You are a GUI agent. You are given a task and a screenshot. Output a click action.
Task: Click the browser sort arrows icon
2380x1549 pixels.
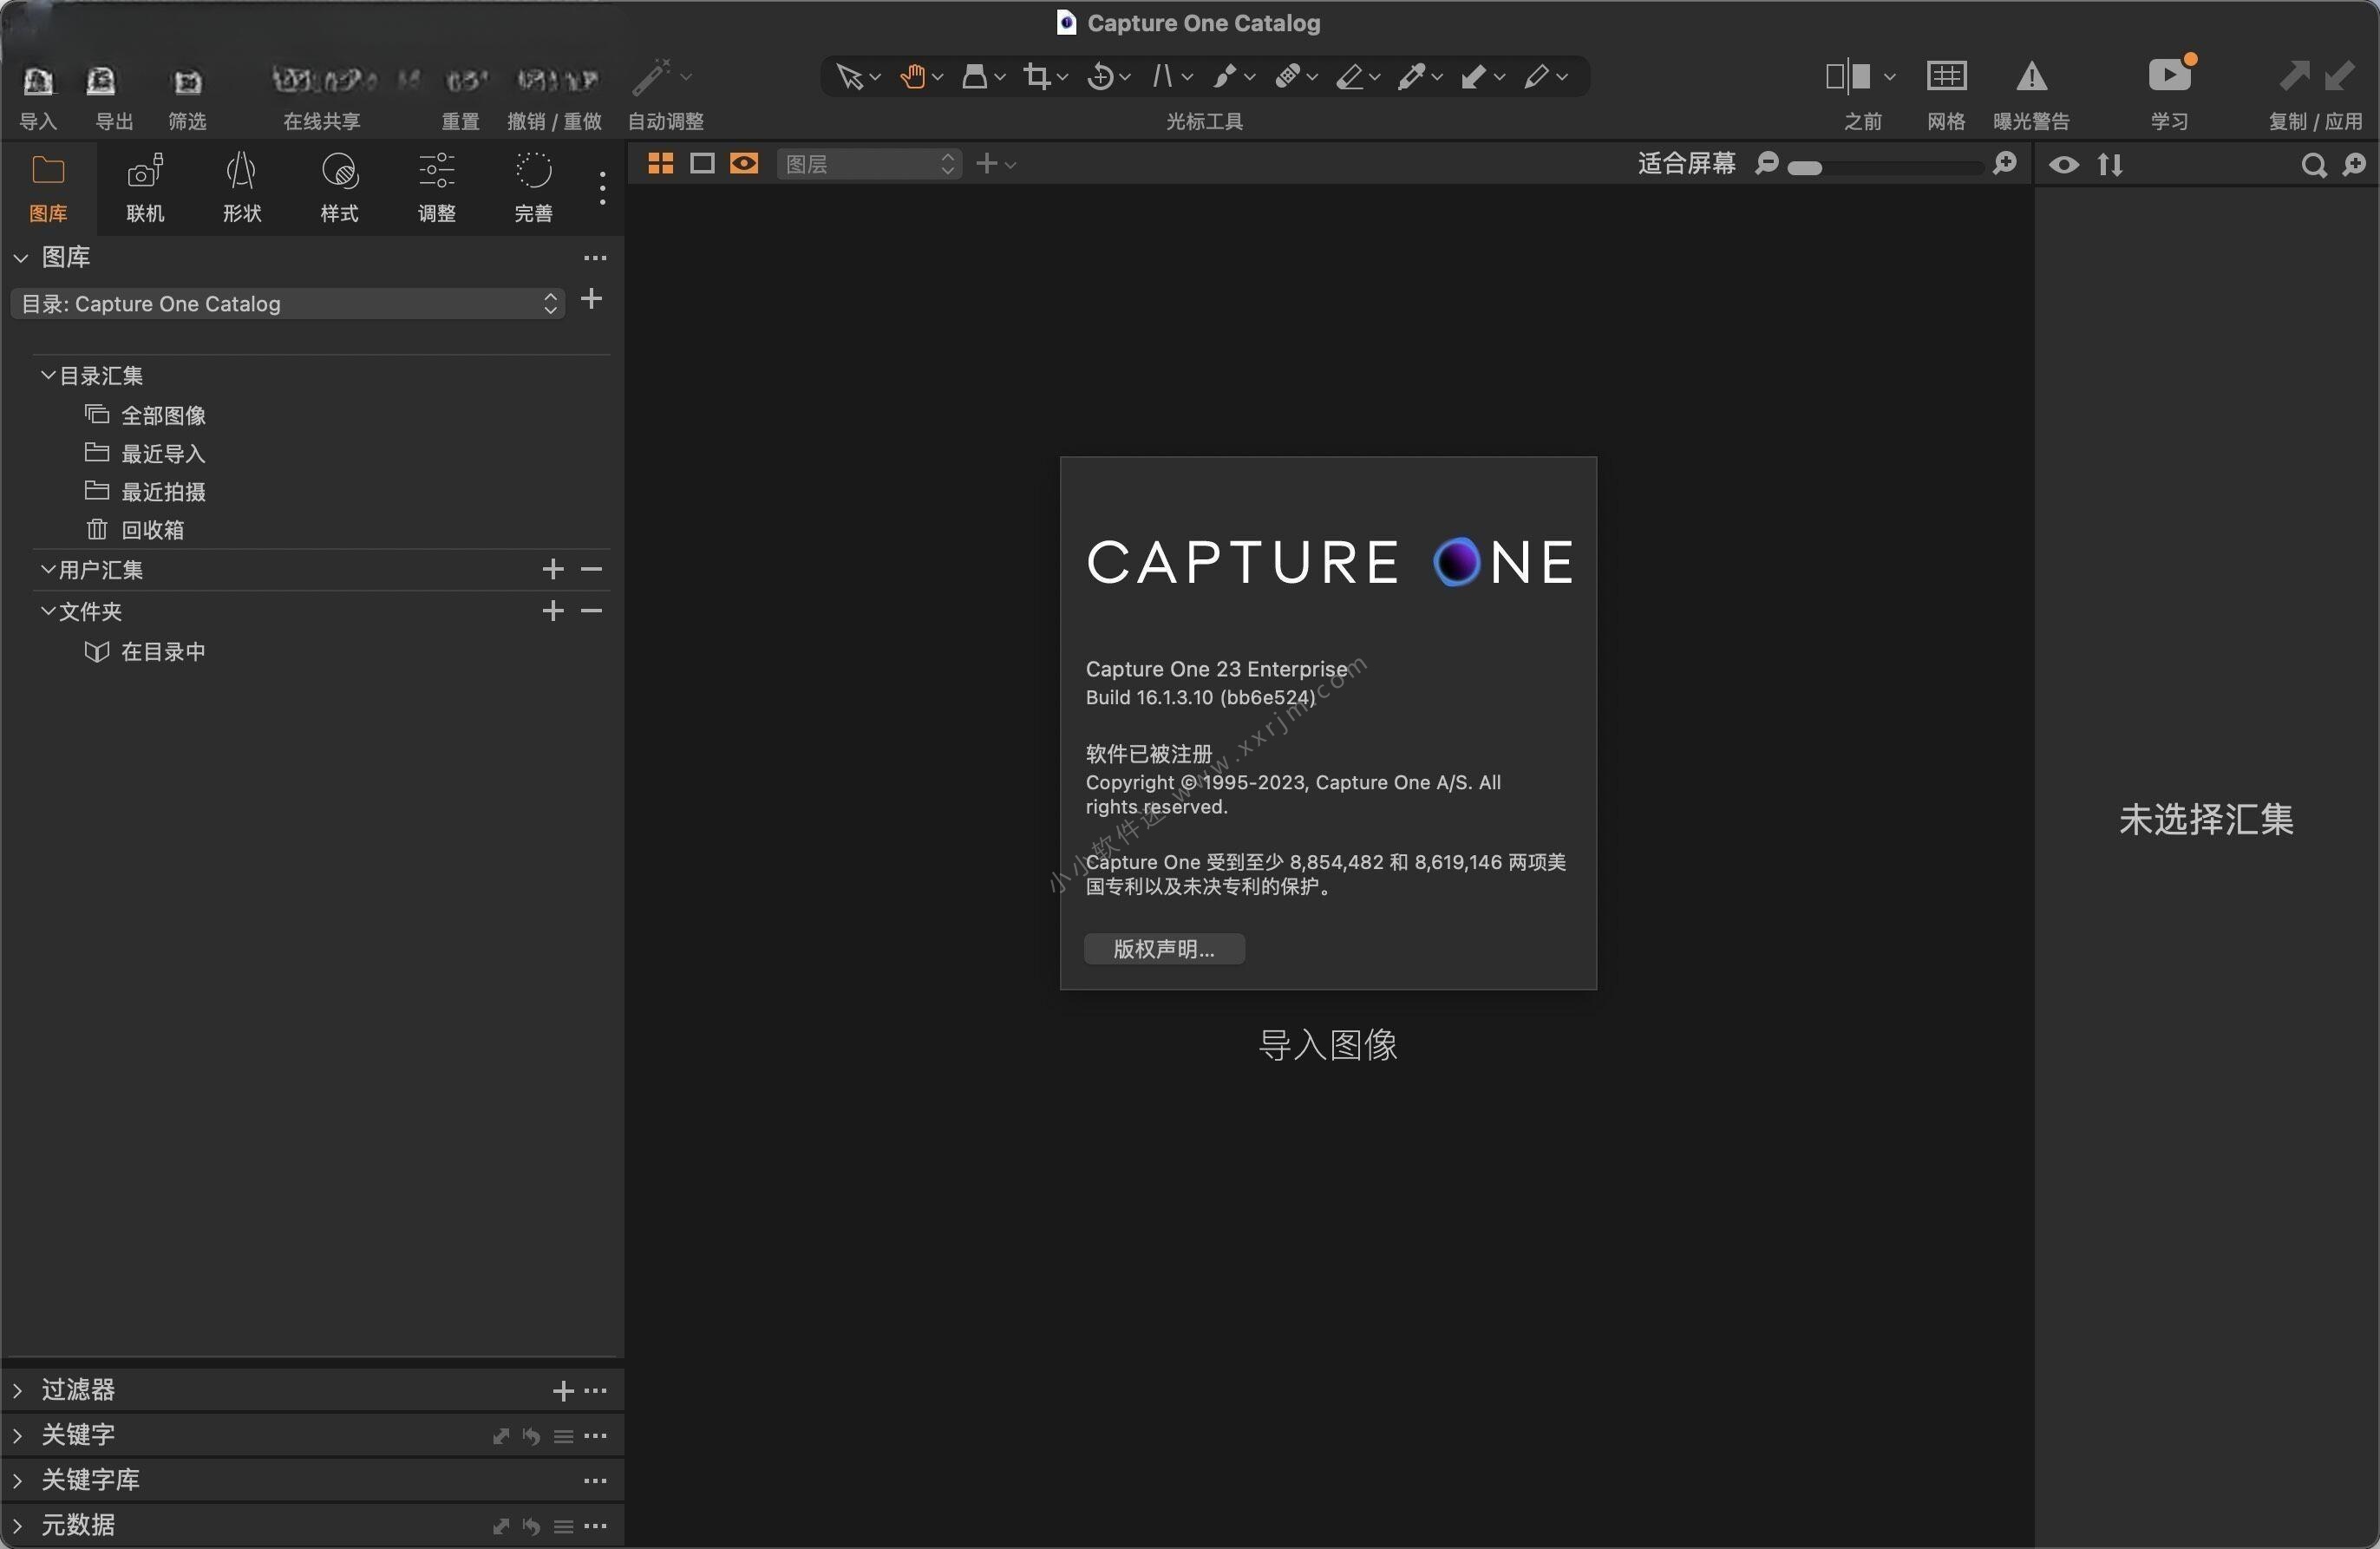pyautogui.click(x=2110, y=165)
